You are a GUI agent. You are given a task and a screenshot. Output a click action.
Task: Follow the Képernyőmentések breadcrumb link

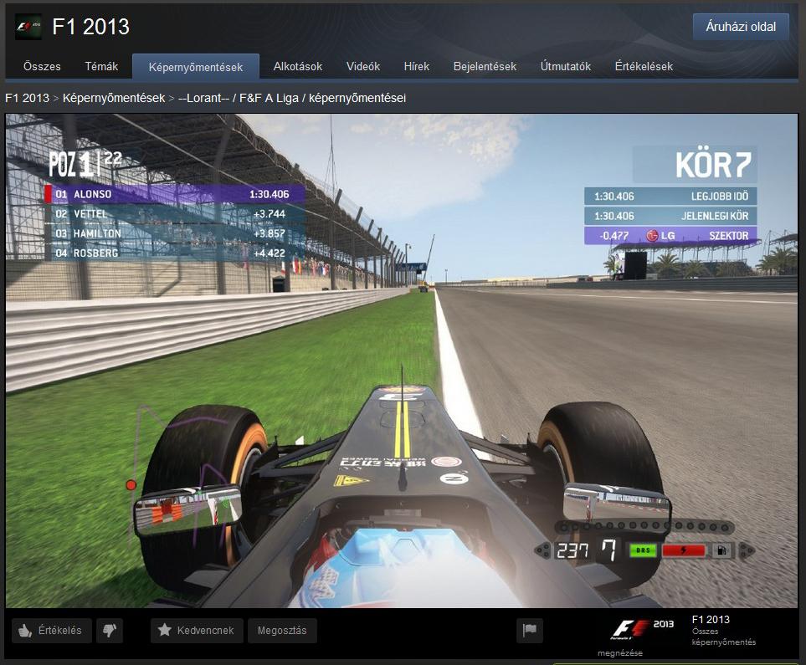114,98
